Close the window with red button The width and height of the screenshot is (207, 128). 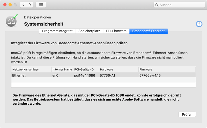point(5,5)
